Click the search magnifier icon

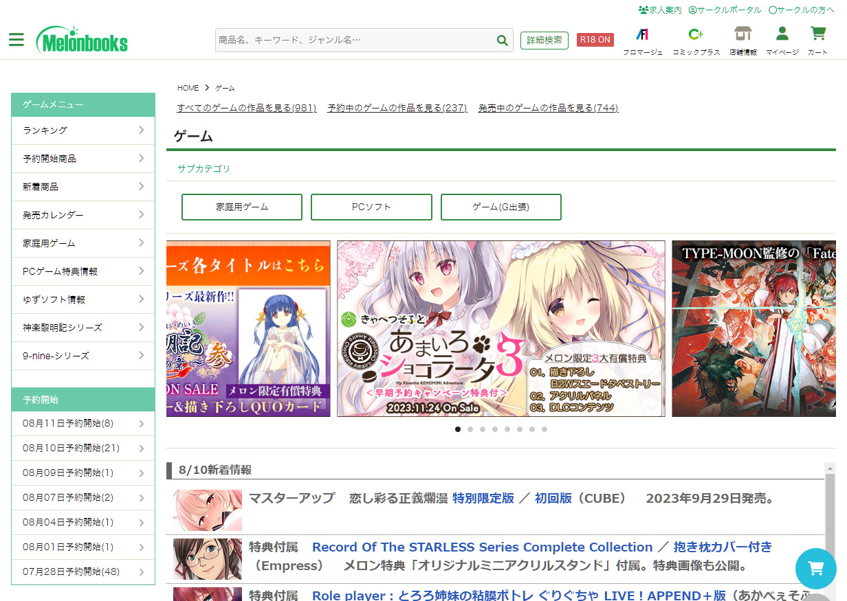pyautogui.click(x=503, y=41)
